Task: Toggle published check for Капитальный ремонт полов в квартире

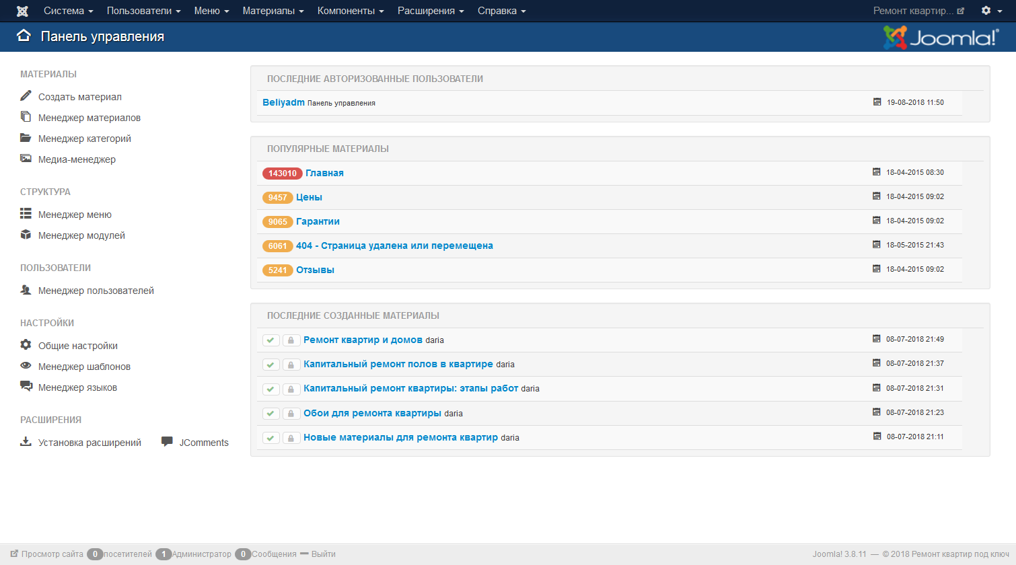Action: [x=270, y=365]
